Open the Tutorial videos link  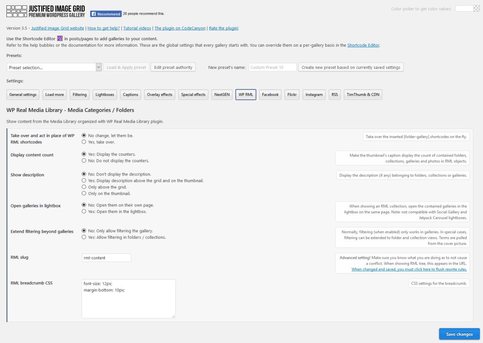tap(137, 28)
